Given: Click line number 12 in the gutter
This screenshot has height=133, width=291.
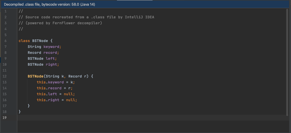Looking at the screenshot, I should click(x=5, y=76).
